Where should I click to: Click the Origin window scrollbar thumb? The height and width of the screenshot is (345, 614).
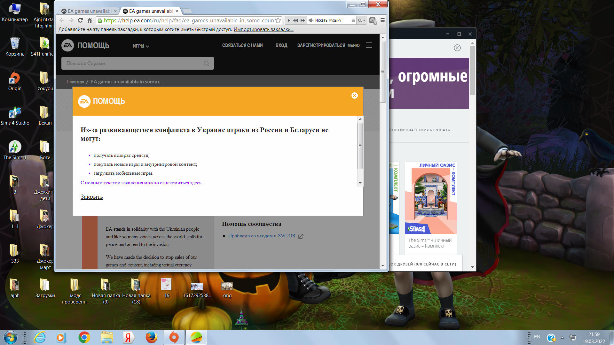pyautogui.click(x=472, y=70)
